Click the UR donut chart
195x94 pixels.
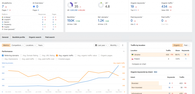pos(101,5)
